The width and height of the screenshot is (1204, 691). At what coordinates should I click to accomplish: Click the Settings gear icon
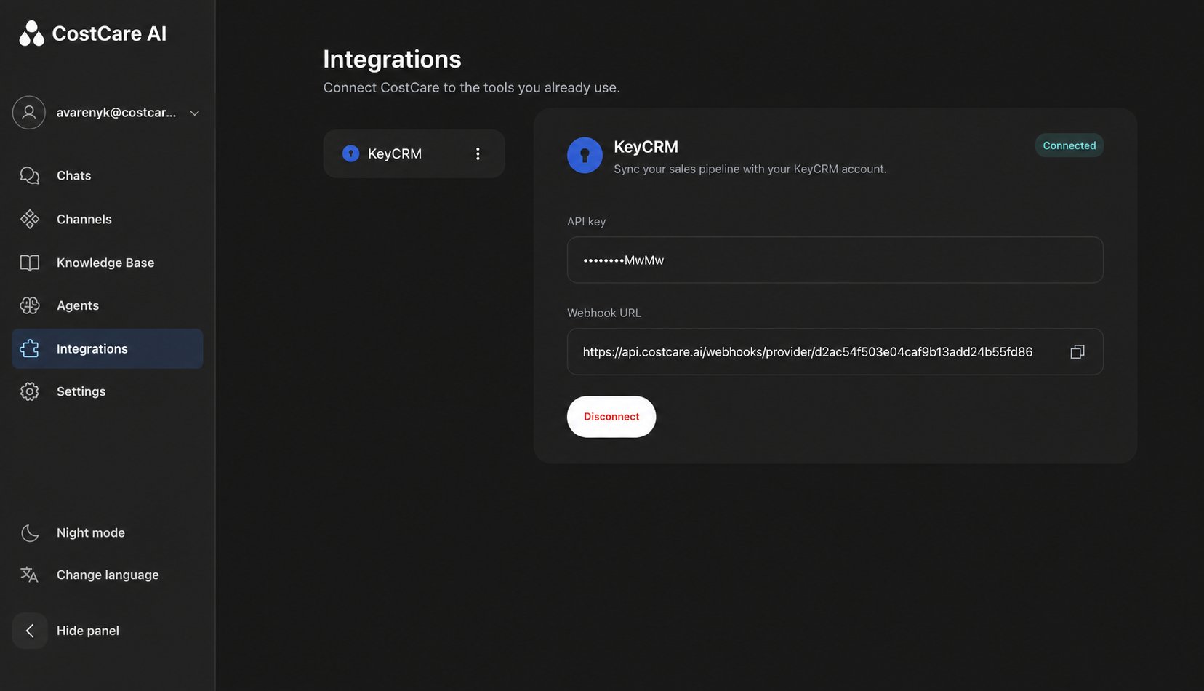coord(30,391)
